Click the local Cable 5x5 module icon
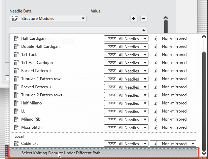 [16, 144]
